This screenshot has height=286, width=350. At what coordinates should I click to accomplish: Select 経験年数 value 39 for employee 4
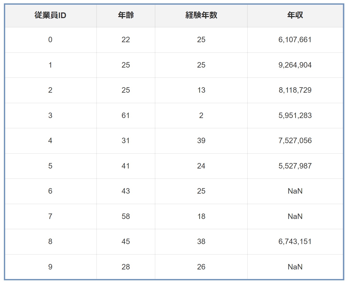click(x=201, y=141)
